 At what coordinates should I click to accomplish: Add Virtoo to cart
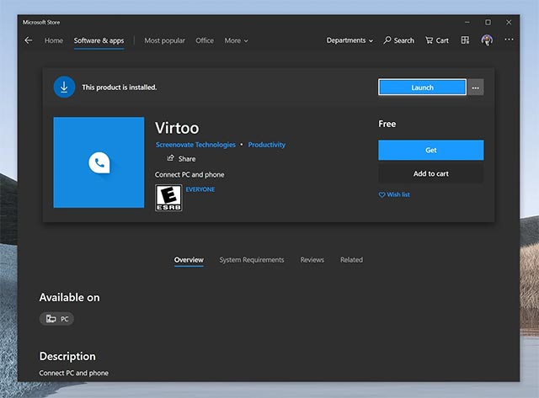430,173
